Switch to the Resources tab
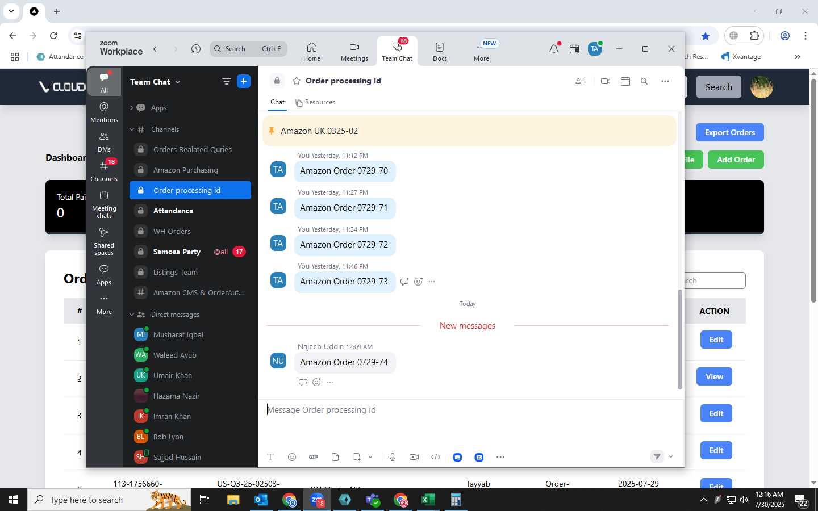Screen dimensions: 818x511 [x=315, y=102]
